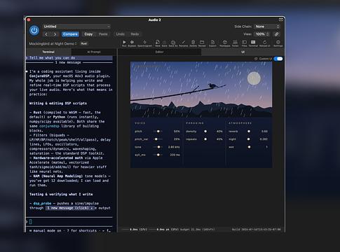Click the Compare button

pyautogui.click(x=70, y=34)
